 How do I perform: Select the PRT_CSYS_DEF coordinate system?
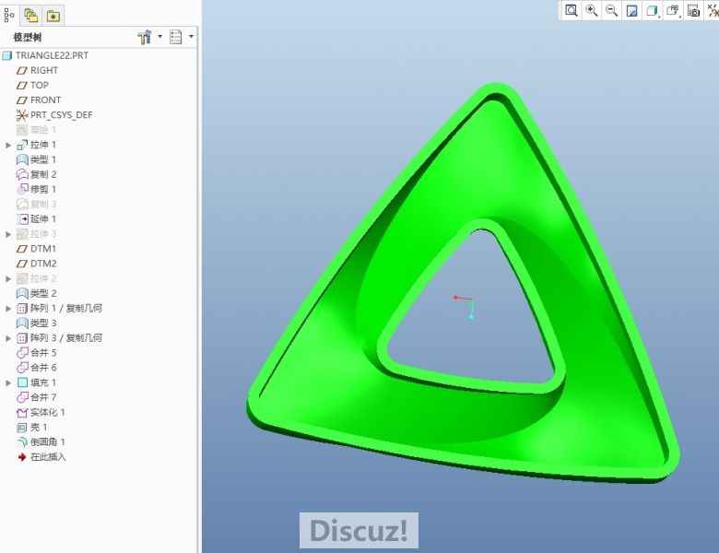60,115
